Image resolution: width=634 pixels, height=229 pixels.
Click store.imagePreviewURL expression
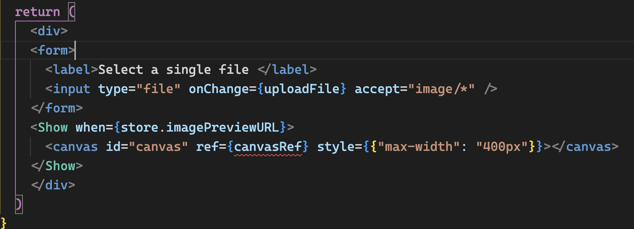pos(200,127)
